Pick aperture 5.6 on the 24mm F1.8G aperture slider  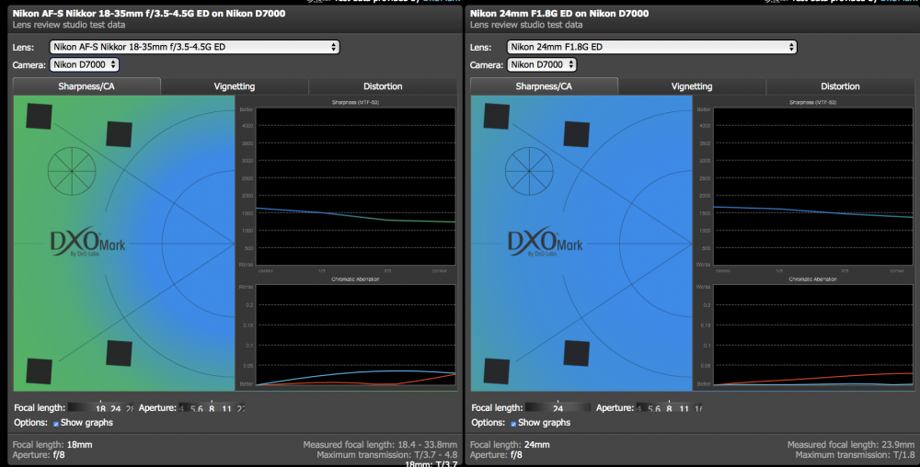point(654,408)
